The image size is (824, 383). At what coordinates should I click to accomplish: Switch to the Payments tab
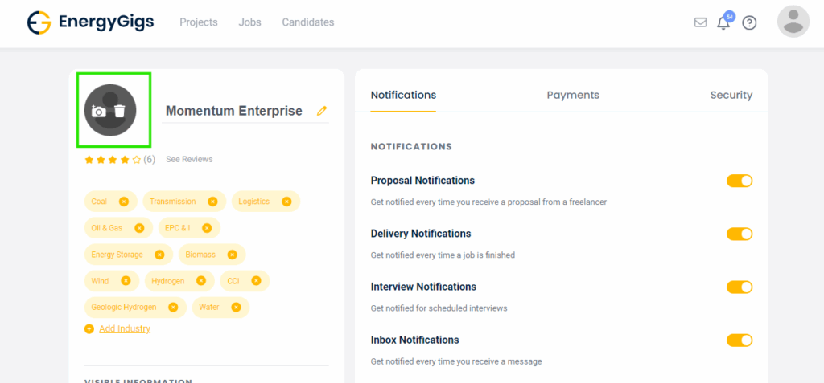573,95
